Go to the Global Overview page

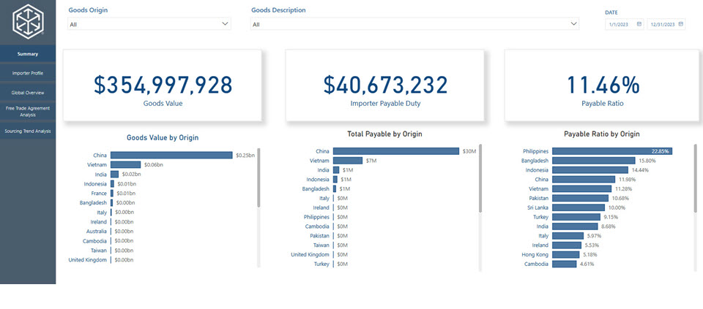click(28, 93)
